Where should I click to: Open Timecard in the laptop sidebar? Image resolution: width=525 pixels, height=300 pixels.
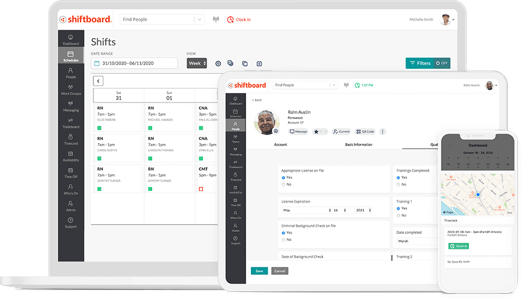(71, 139)
